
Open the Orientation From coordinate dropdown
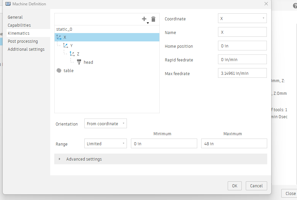(105, 123)
